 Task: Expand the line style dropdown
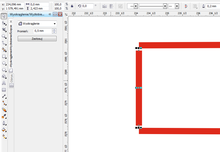[x=165, y=6]
